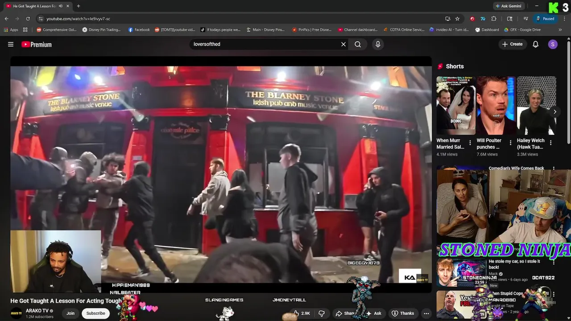The width and height of the screenshot is (571, 321).
Task: Open the notifications bell
Action: pos(536,44)
